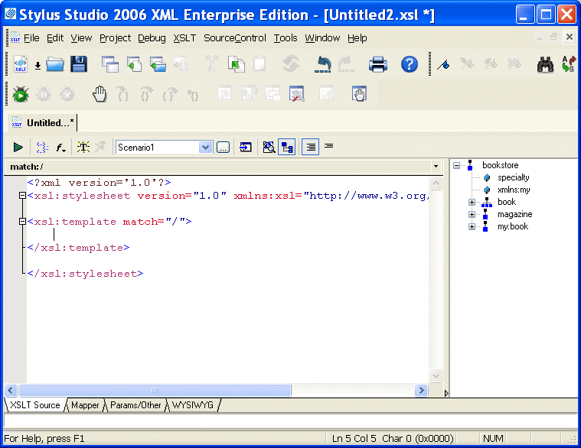Click the Open folder icon

click(54, 65)
